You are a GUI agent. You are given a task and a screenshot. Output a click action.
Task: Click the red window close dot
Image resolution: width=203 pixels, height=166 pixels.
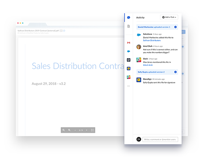[18, 23]
